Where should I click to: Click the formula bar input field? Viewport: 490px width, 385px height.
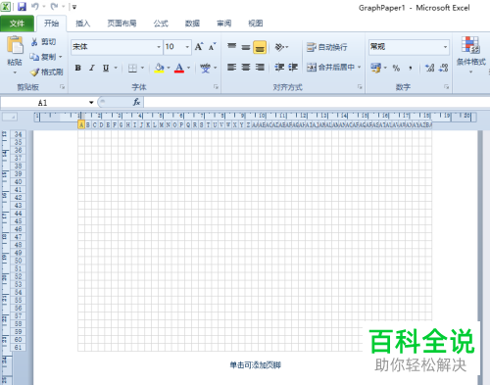coord(317,103)
